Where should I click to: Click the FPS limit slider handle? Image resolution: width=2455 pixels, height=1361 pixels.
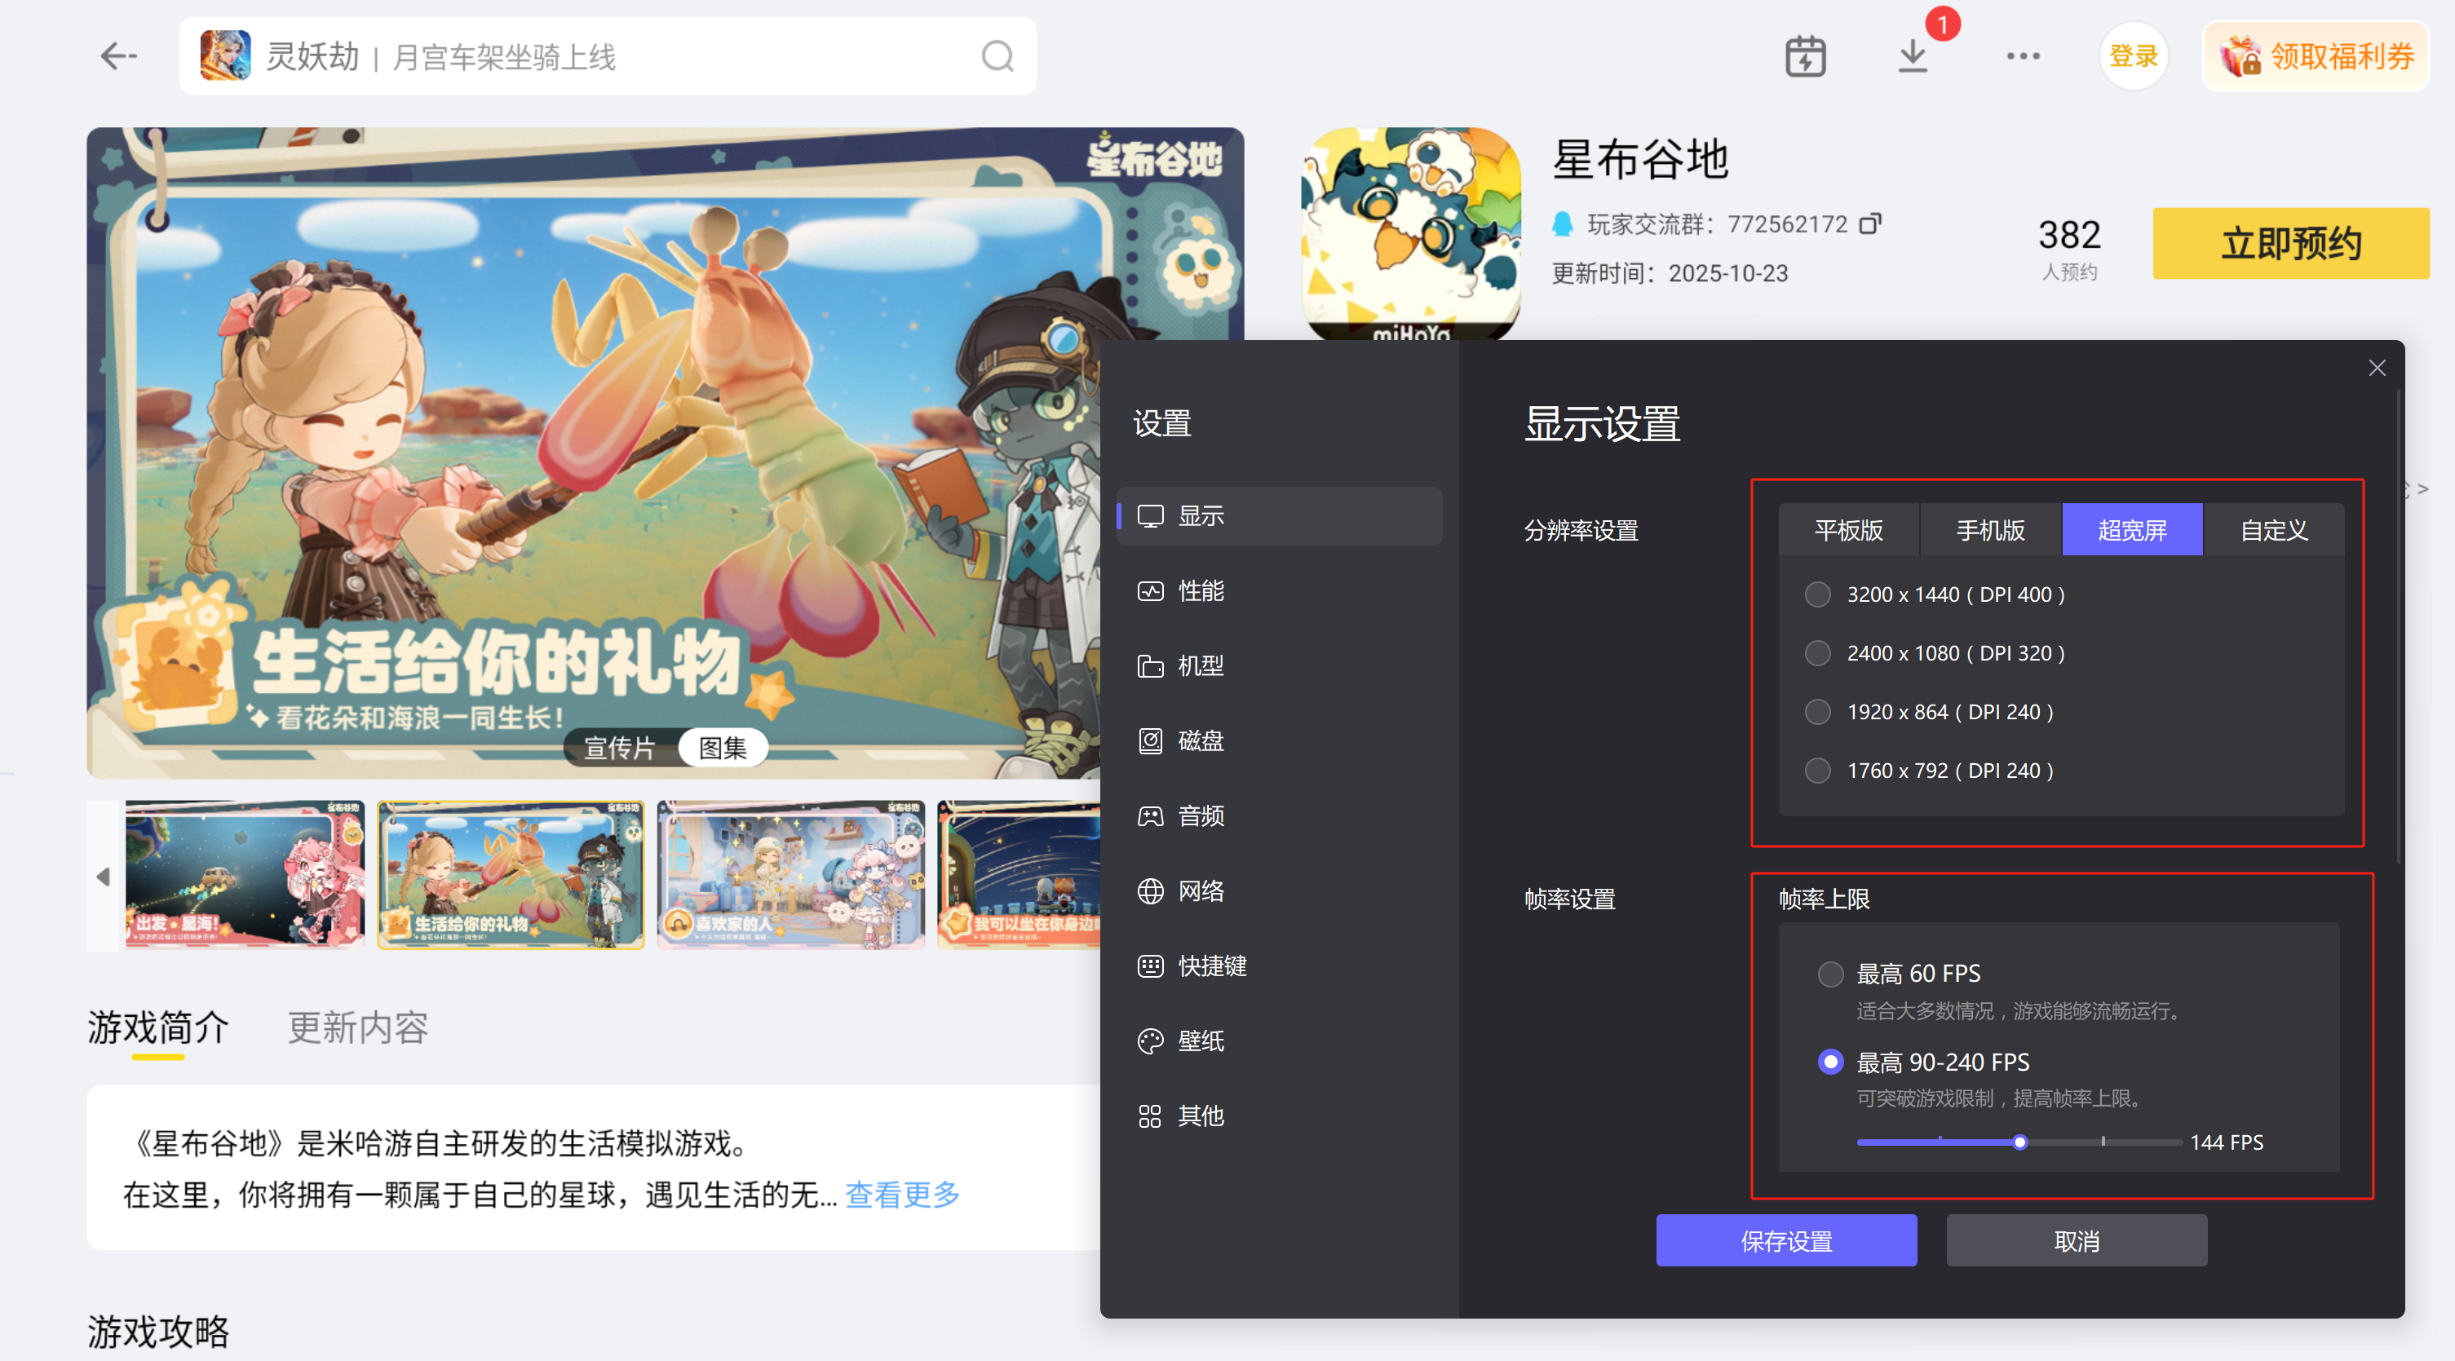[x=2019, y=1142]
